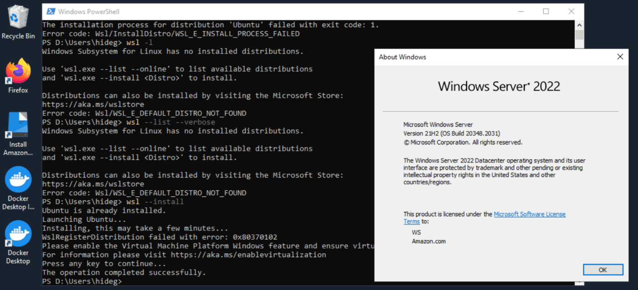Click the 'Microsoft Windows Server' line
Screen dimensions: 638x290
[x=438, y=125]
